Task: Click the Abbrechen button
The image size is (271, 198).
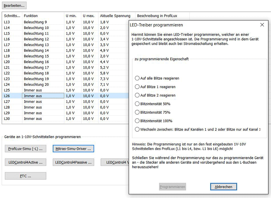Action: 223,186
